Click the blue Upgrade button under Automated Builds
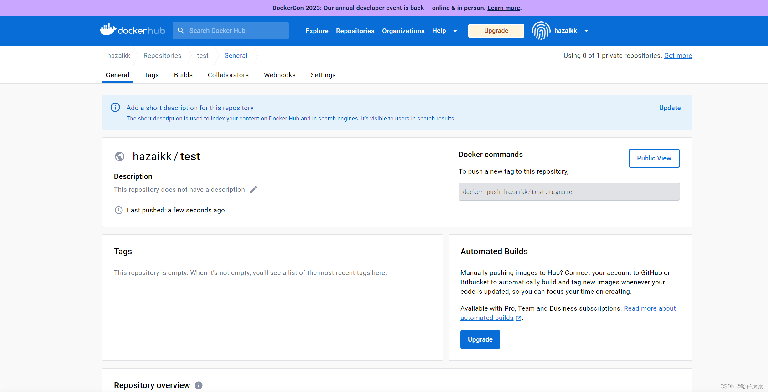 pyautogui.click(x=480, y=339)
